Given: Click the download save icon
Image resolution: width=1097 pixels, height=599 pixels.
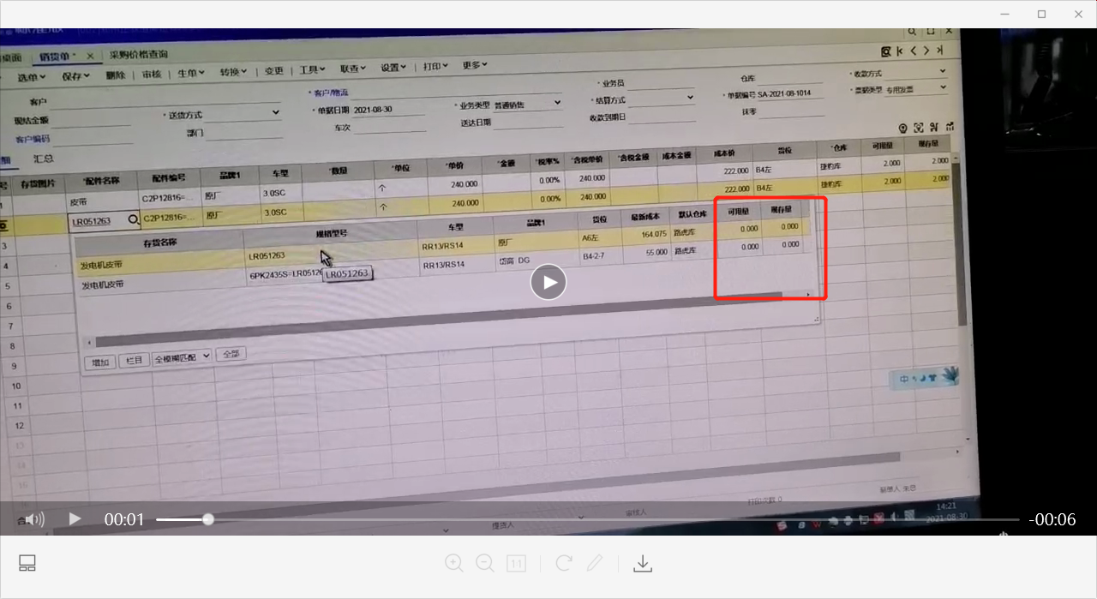Looking at the screenshot, I should pos(643,563).
